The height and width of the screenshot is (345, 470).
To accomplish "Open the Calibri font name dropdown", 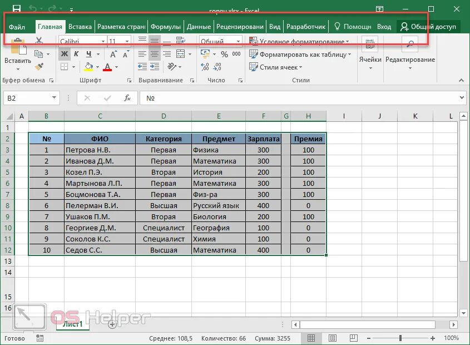I will (103, 41).
